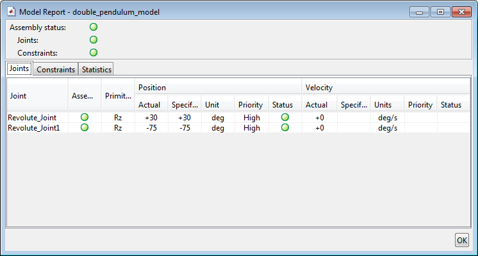Click High priority in Revolute_Joint row
The image size is (478, 256).
[252, 118]
